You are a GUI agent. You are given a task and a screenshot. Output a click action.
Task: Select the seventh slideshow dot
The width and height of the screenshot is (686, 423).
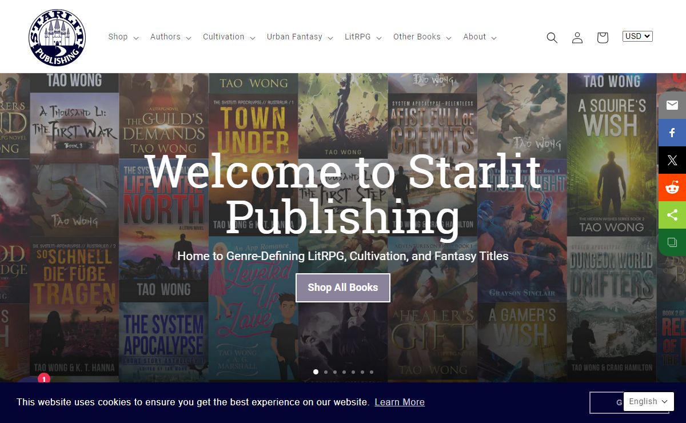[x=371, y=372]
